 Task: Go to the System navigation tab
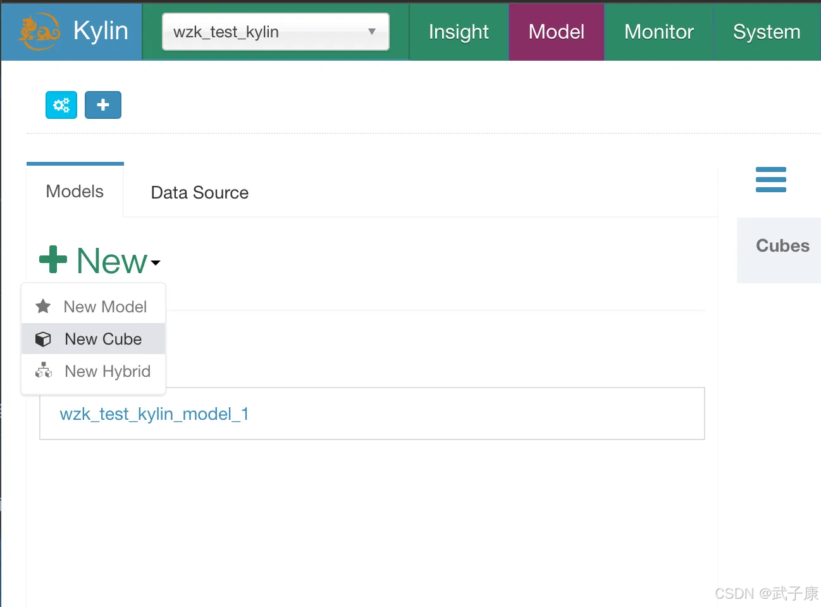(767, 32)
